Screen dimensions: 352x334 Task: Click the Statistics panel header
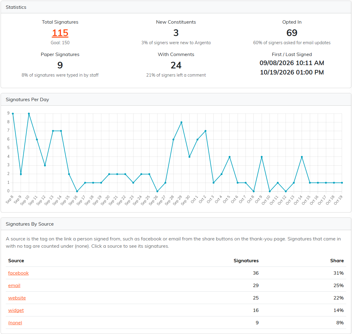point(176,7)
